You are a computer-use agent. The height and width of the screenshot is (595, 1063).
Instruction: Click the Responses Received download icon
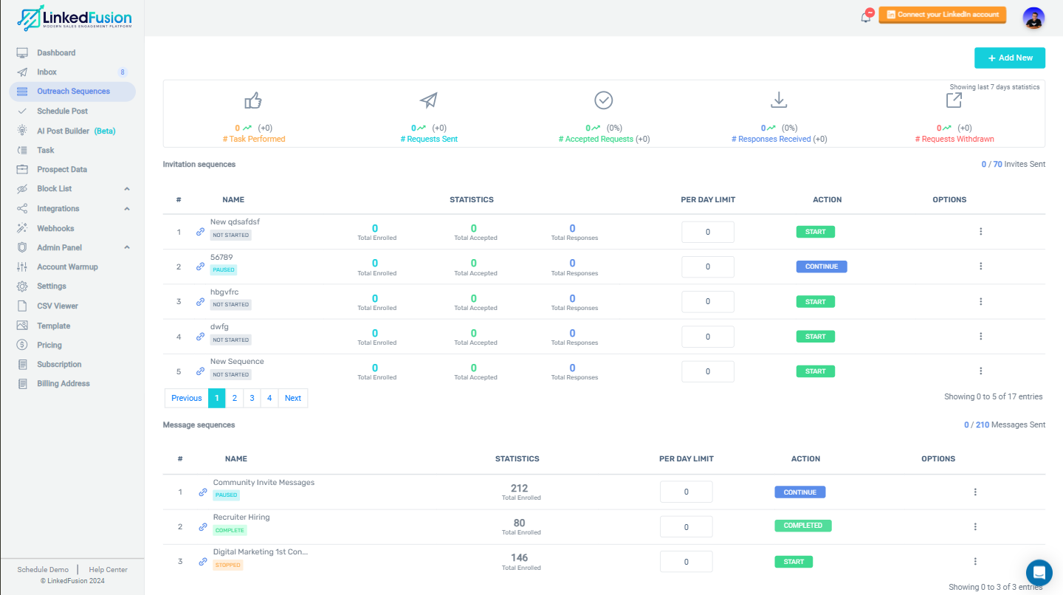(778, 100)
